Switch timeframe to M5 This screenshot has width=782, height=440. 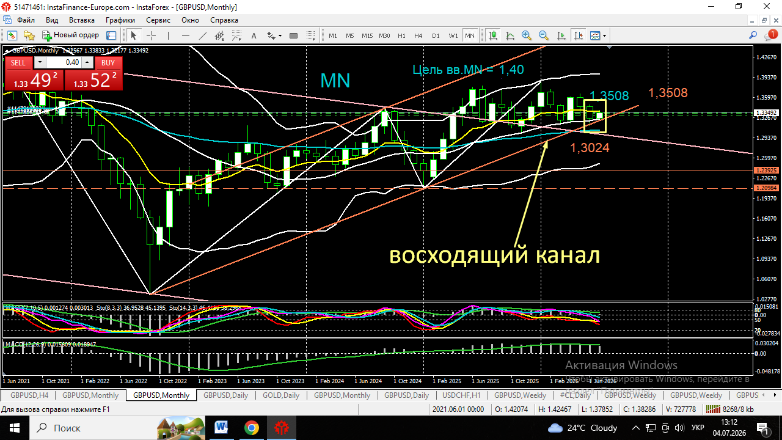[349, 35]
